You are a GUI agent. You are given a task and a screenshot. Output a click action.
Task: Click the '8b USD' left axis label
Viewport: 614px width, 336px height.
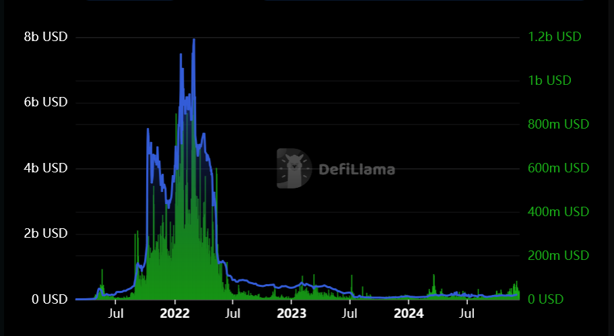pos(46,37)
